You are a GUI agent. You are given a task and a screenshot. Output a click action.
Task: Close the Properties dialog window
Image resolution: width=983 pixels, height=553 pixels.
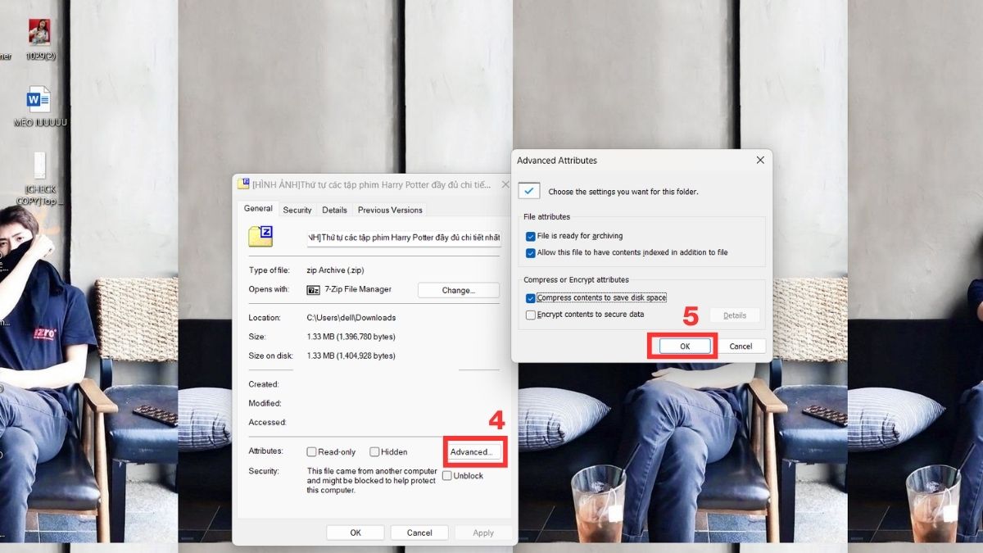505,185
